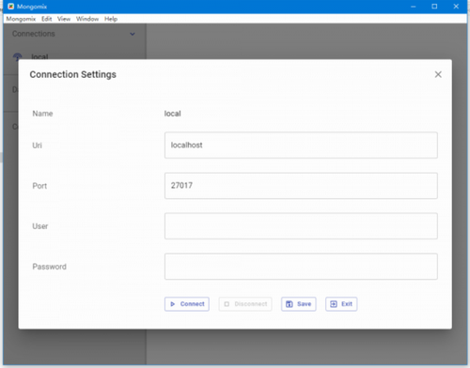This screenshot has height=368, width=470.
Task: Open the Help menu
Action: [x=111, y=19]
